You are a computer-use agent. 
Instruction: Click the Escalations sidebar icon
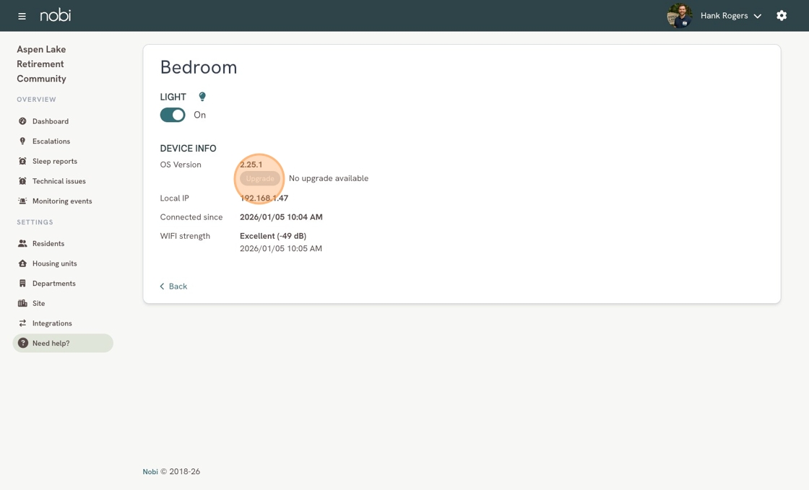(22, 141)
